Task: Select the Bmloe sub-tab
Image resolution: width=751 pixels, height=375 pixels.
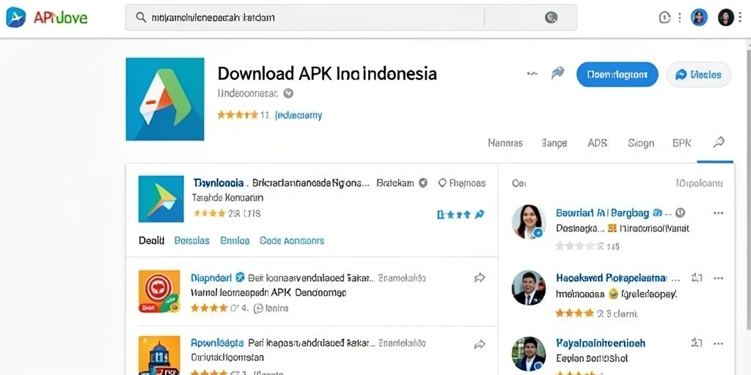Action: click(235, 240)
